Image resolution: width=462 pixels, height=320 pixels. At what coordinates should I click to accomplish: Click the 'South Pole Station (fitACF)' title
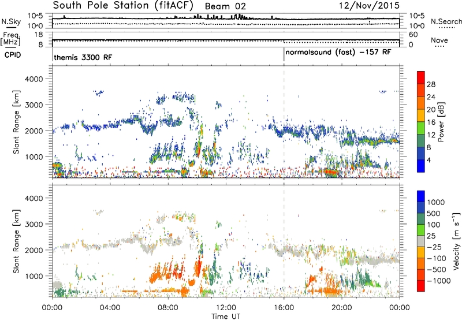coord(123,5)
